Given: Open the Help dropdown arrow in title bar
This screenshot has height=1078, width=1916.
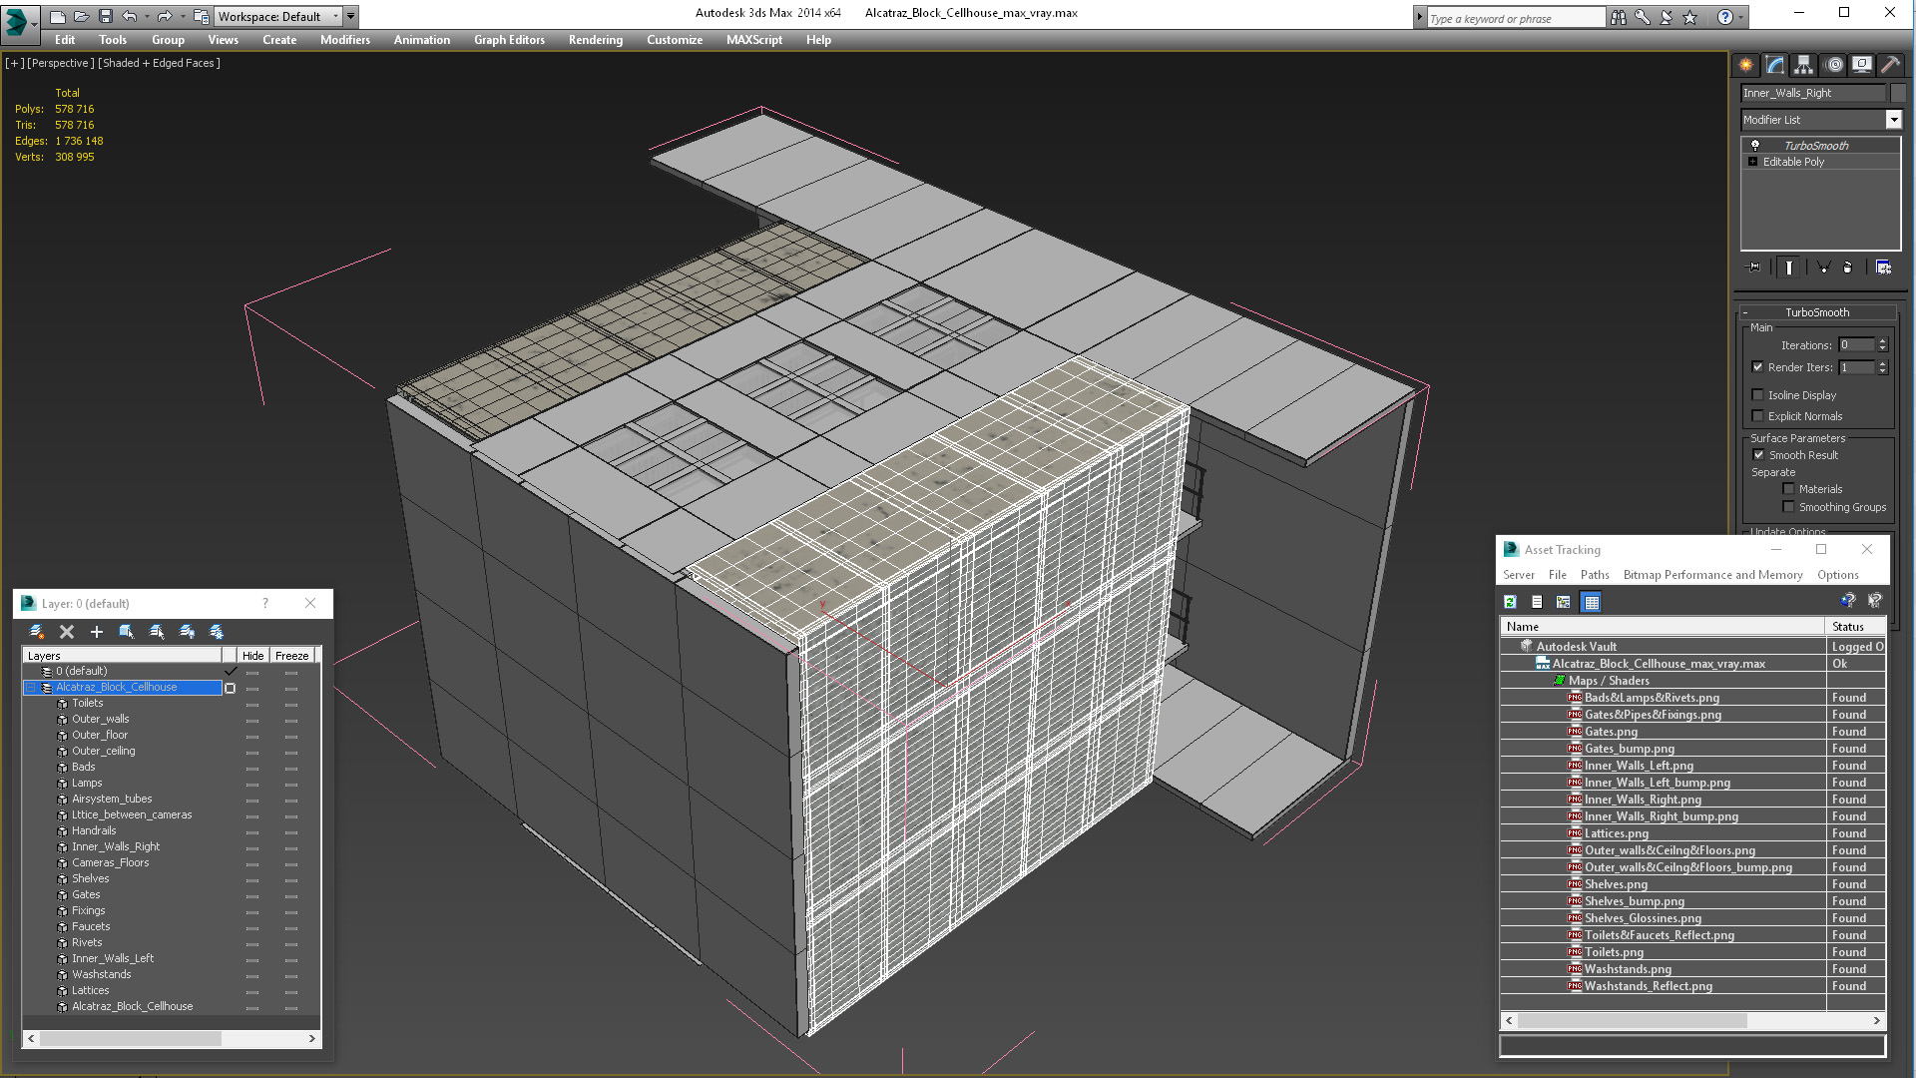Looking at the screenshot, I should (1741, 17).
